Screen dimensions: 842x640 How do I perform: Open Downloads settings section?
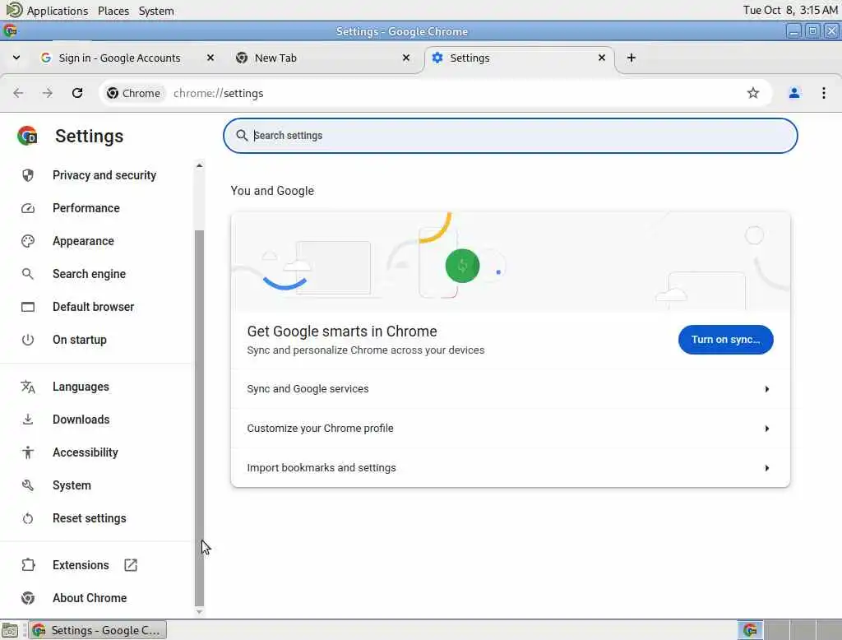(x=81, y=420)
